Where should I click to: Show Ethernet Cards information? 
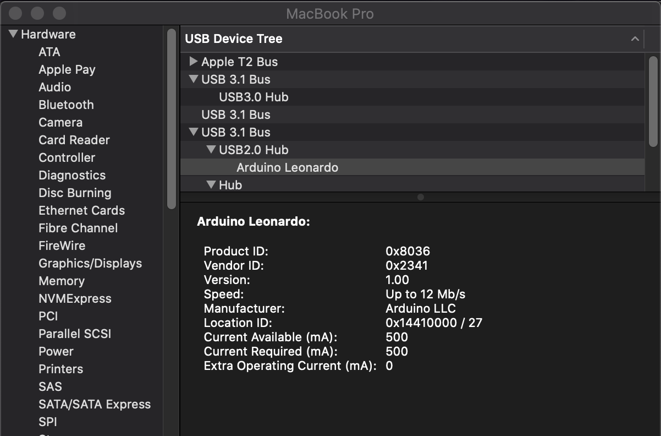point(81,210)
